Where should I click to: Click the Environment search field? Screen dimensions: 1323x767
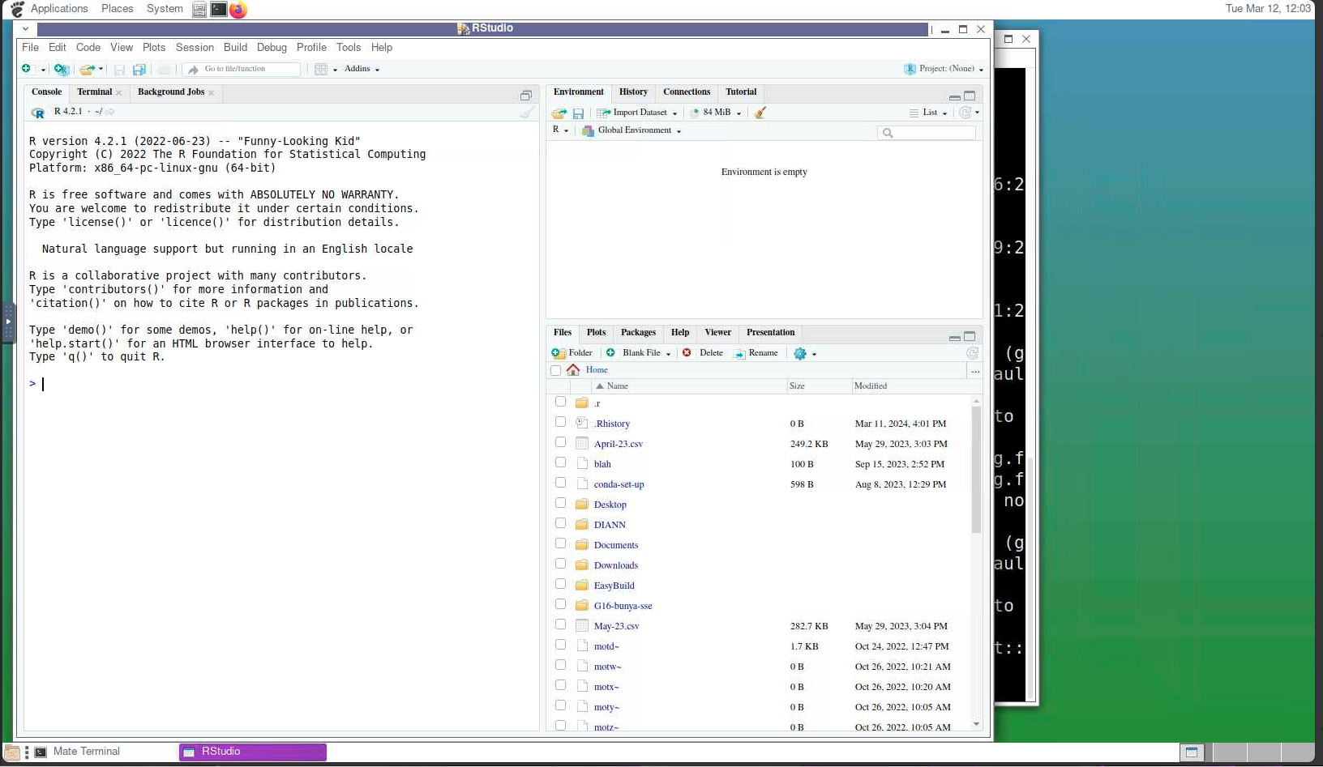(927, 133)
